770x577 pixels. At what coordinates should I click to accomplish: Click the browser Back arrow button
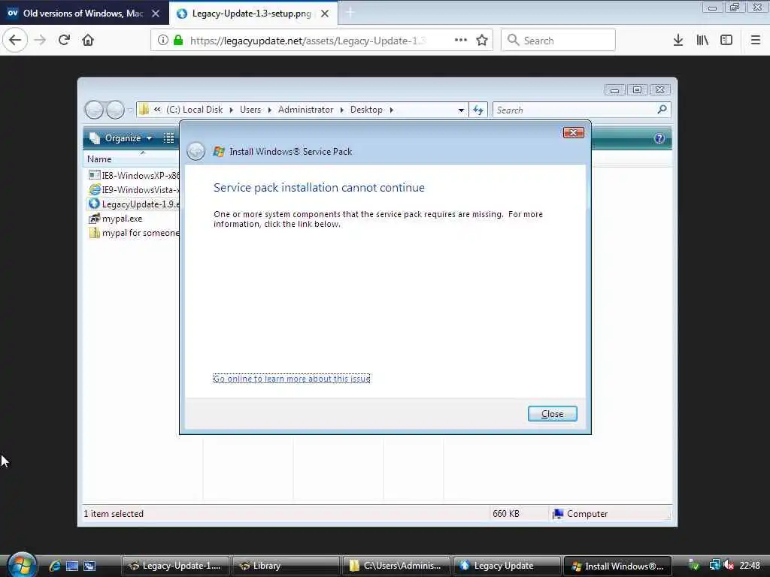tap(15, 41)
